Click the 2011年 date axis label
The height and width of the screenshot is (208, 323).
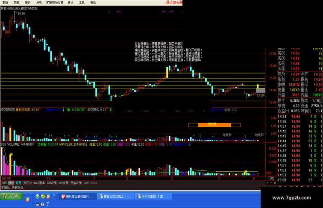6,179
